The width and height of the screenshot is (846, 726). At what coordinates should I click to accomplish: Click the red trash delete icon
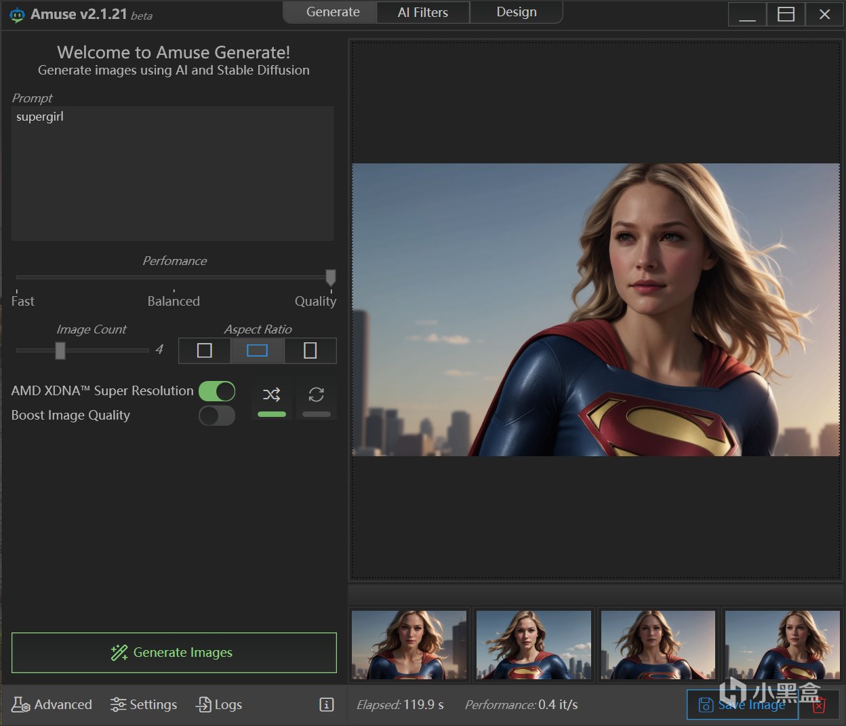pos(819,706)
